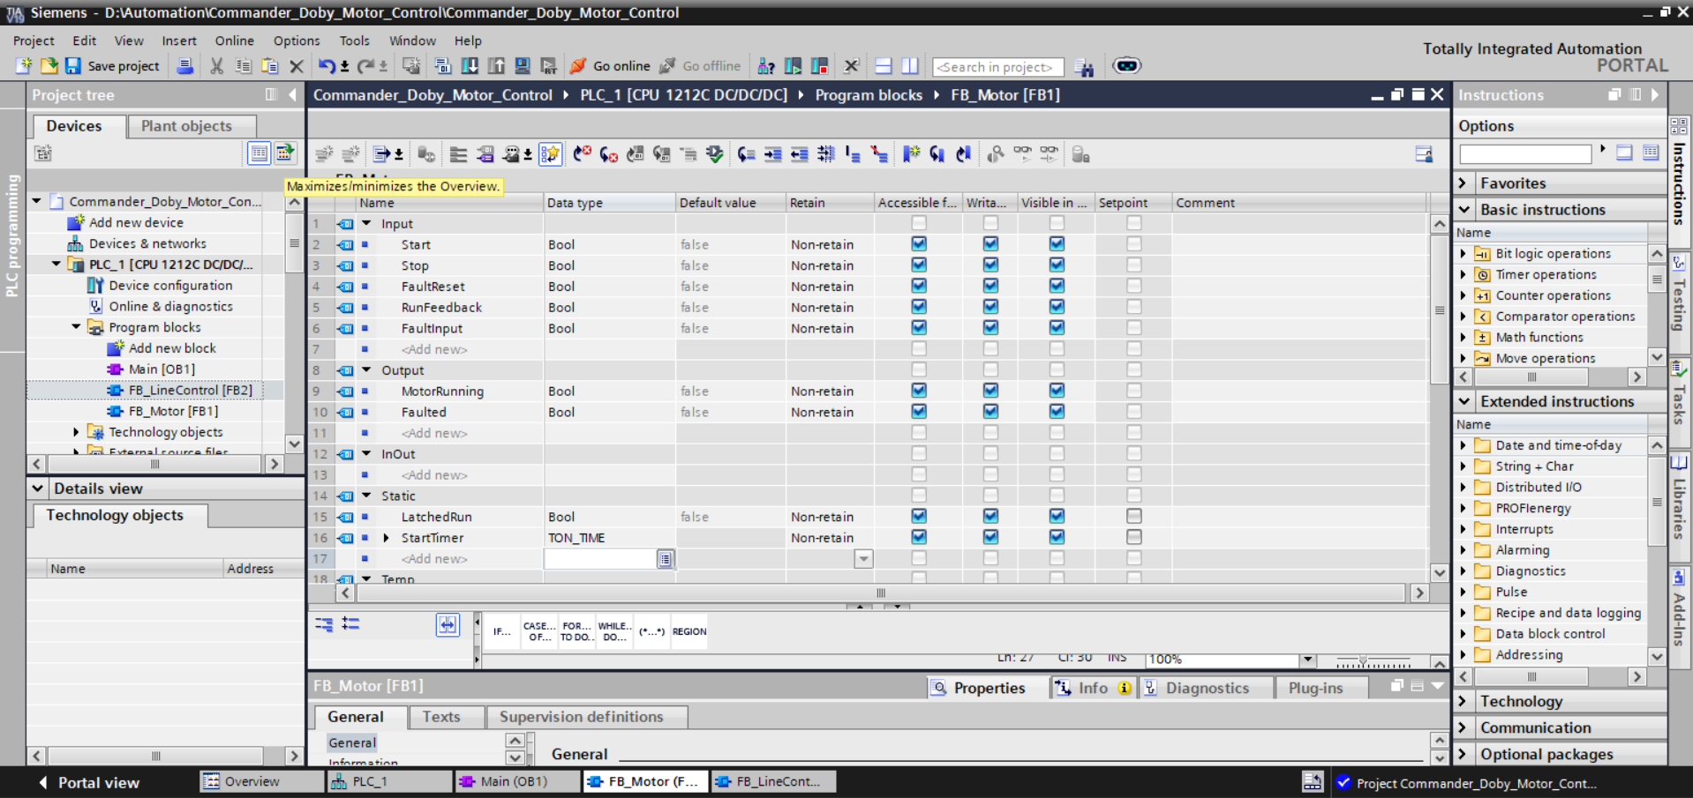1693x798 pixels.
Task: Cut selection with the scissors icon
Action: click(x=216, y=66)
